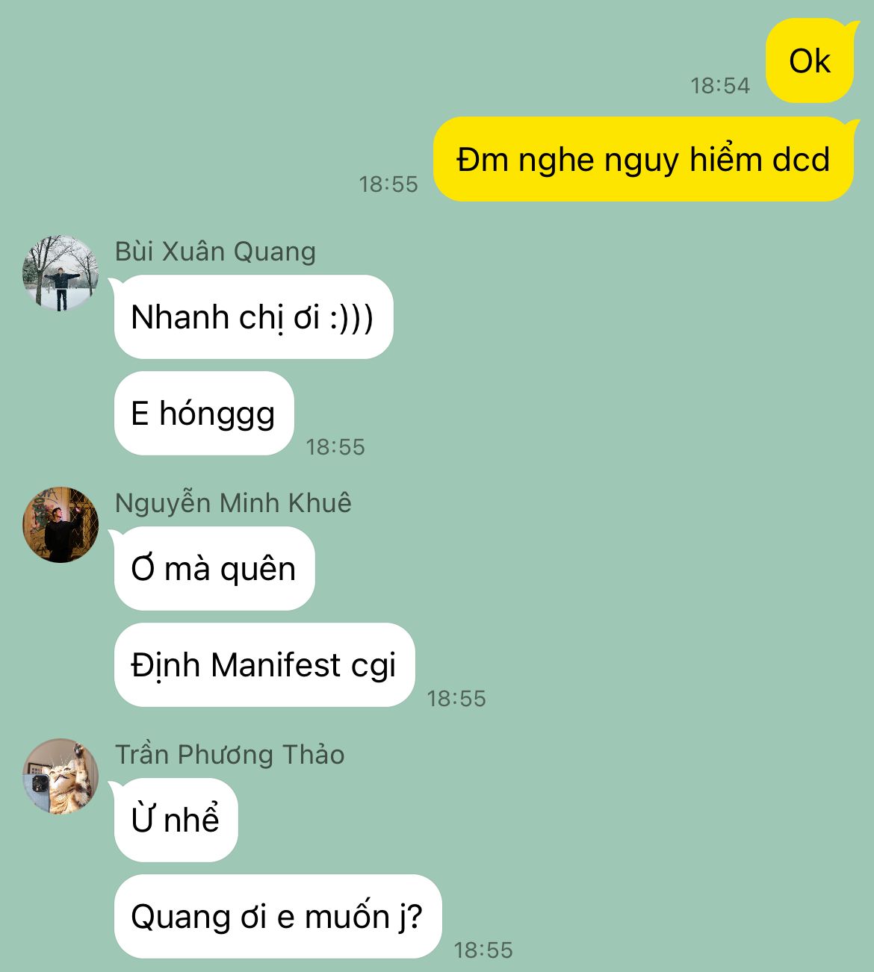874x972 pixels.
Task: Tap the sender name Trần Phương Thảo
Action: coord(229,755)
